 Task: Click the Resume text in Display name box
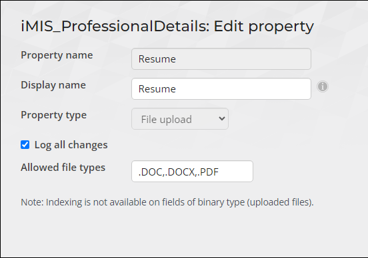tap(157, 89)
